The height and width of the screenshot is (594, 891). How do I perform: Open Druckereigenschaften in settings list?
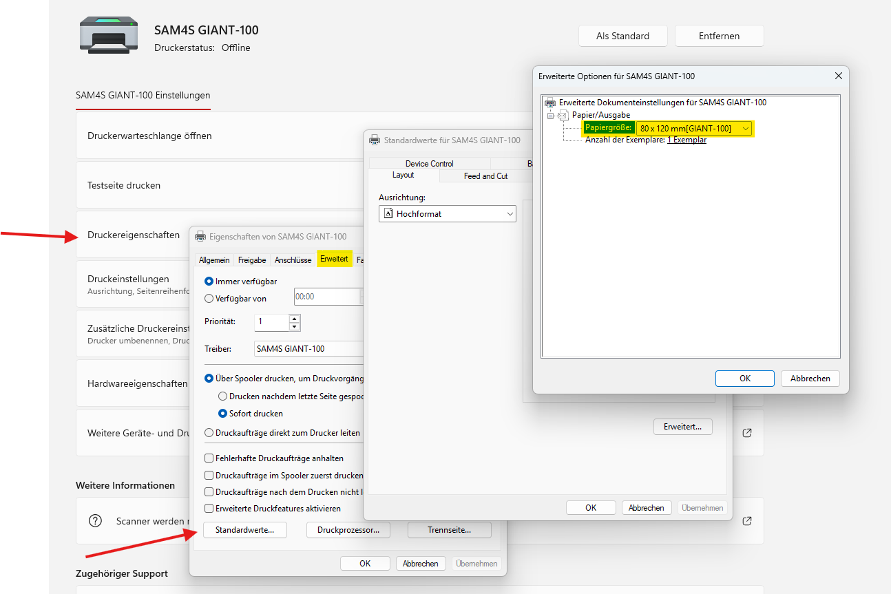[x=134, y=235]
